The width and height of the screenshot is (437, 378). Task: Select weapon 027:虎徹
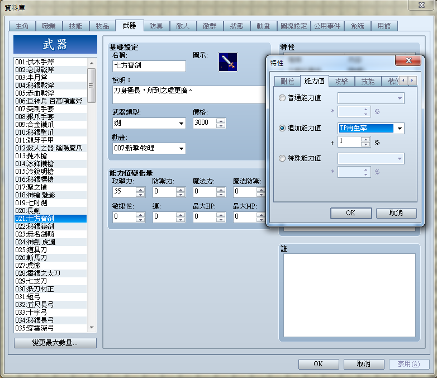50,265
